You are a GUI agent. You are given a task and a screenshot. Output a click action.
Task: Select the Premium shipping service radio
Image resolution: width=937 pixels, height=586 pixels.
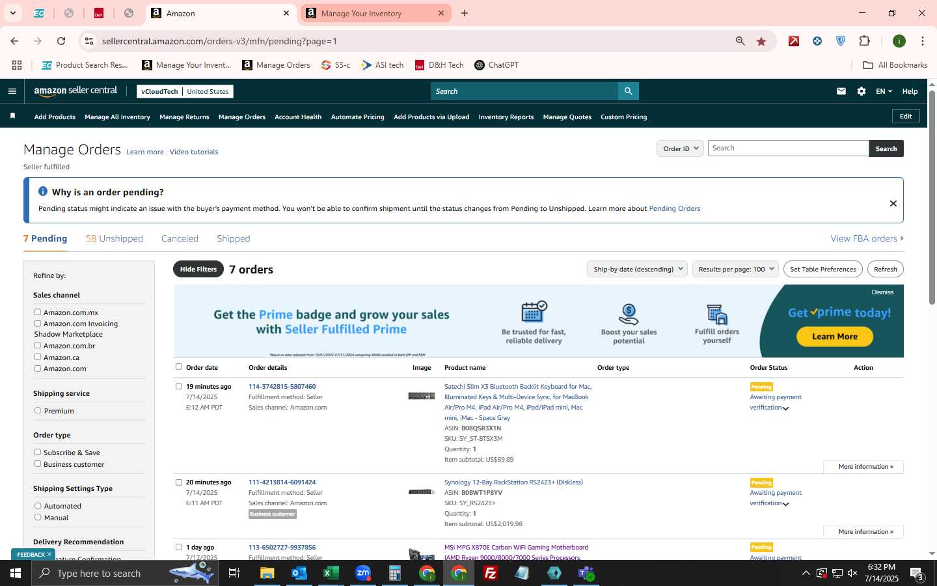pos(38,411)
